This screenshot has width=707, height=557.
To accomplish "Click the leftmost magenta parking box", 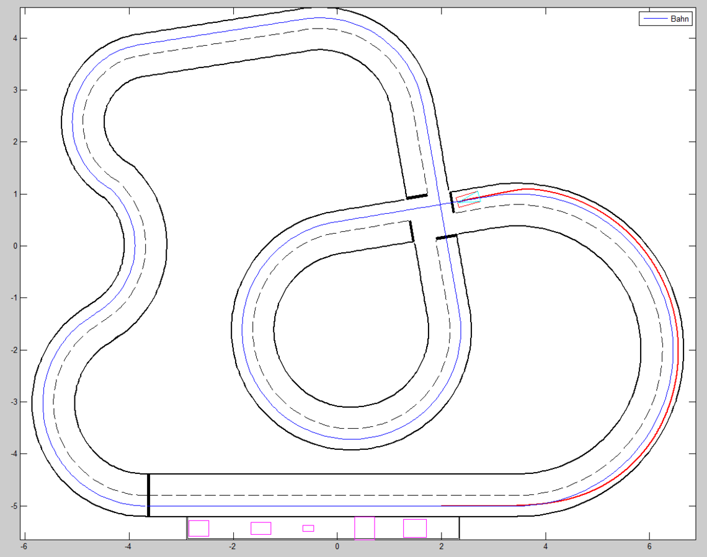I will point(198,528).
